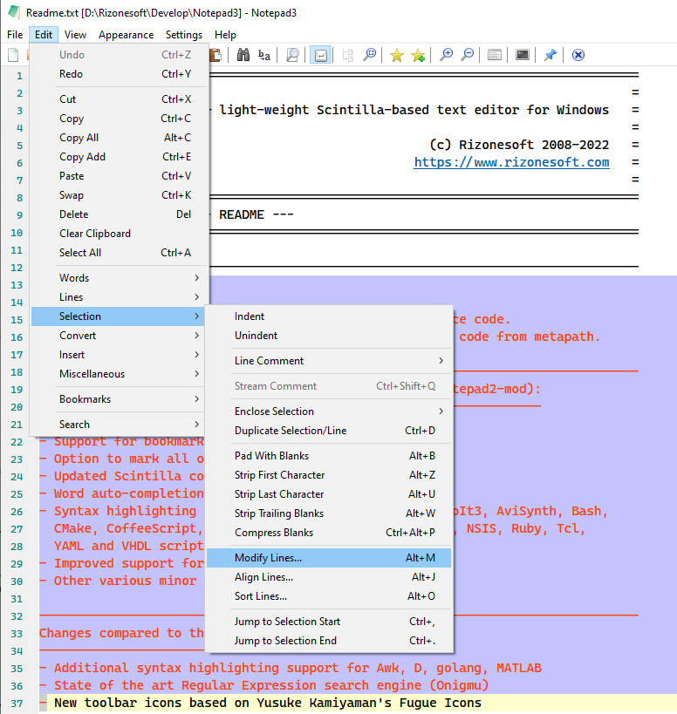The width and height of the screenshot is (677, 714).
Task: Expand the Miscellaneous submenu
Action: 120,373
